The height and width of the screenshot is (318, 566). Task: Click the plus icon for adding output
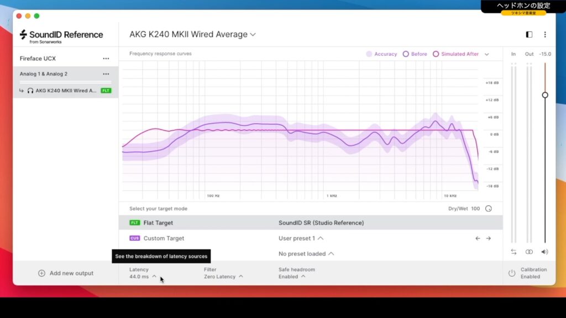click(x=41, y=273)
